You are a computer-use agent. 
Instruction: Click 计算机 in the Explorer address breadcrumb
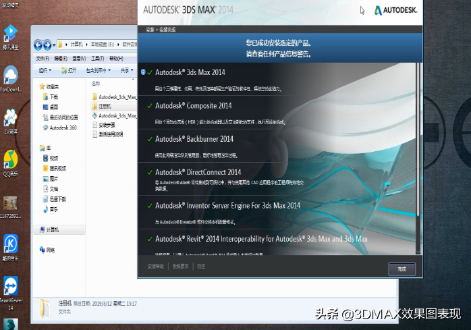tap(76, 45)
